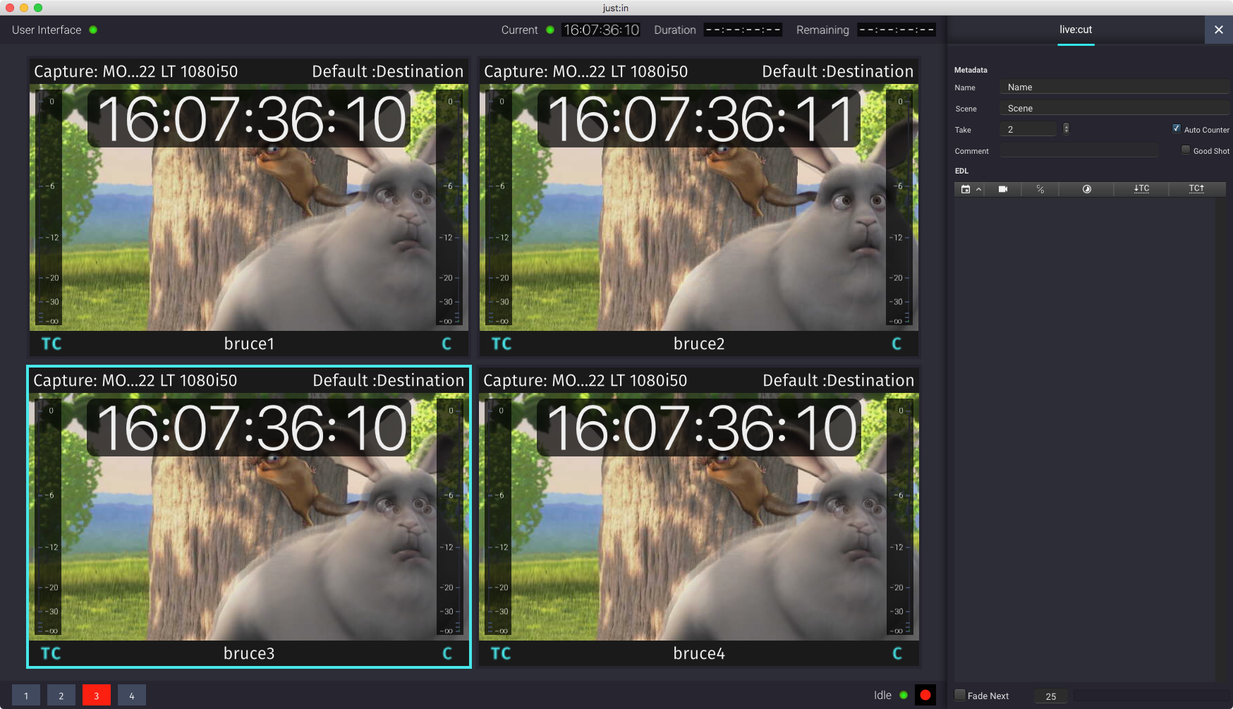Viewport: 1233px width, 709px height.
Task: Click bruce3 Default :Destination label
Action: tap(389, 380)
